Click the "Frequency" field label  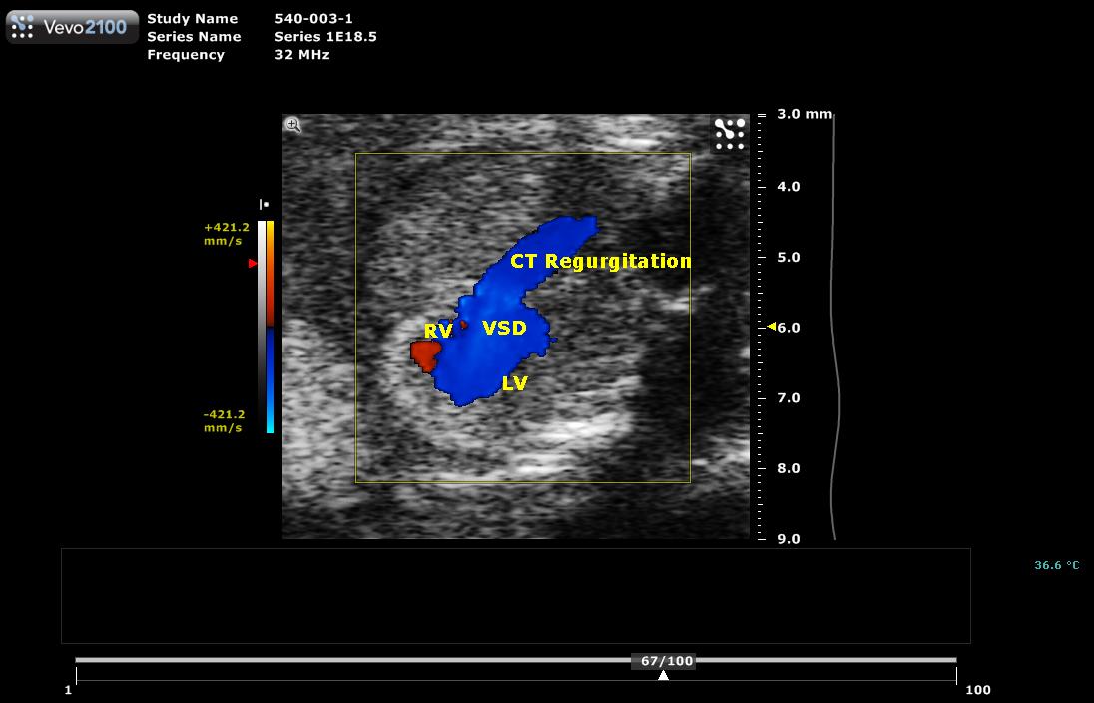pyautogui.click(x=186, y=55)
